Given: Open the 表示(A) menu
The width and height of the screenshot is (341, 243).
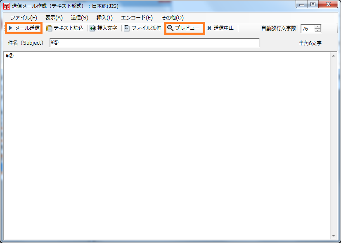Looking at the screenshot, I should (54, 18).
